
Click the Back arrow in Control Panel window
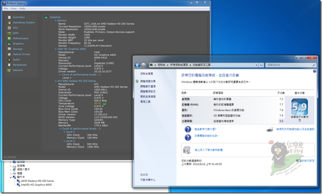137,65
